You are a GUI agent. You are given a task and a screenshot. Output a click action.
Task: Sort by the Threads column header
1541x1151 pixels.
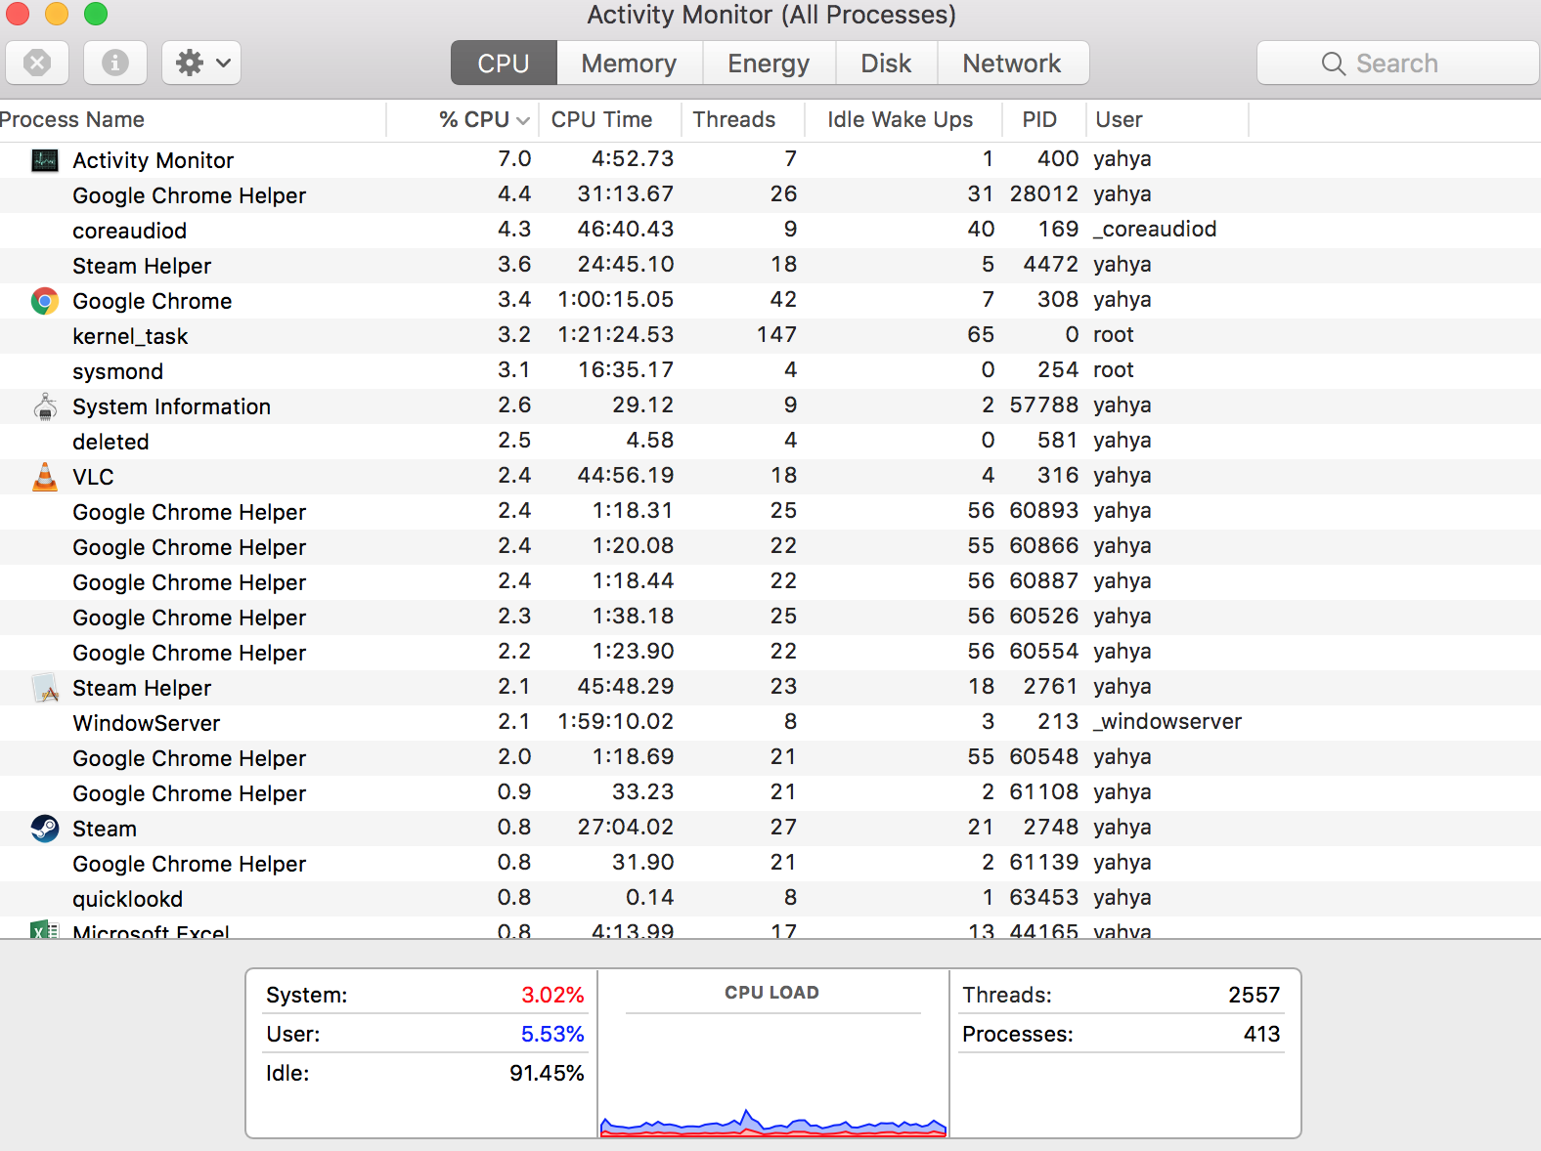coord(742,119)
